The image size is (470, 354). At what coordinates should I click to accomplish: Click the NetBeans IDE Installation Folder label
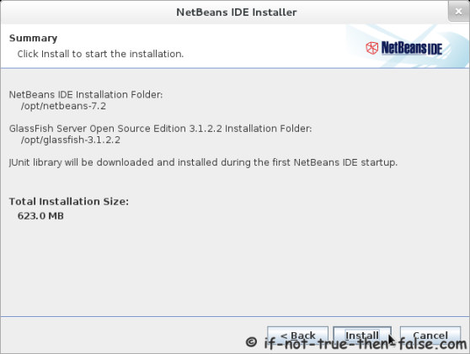[x=86, y=95]
